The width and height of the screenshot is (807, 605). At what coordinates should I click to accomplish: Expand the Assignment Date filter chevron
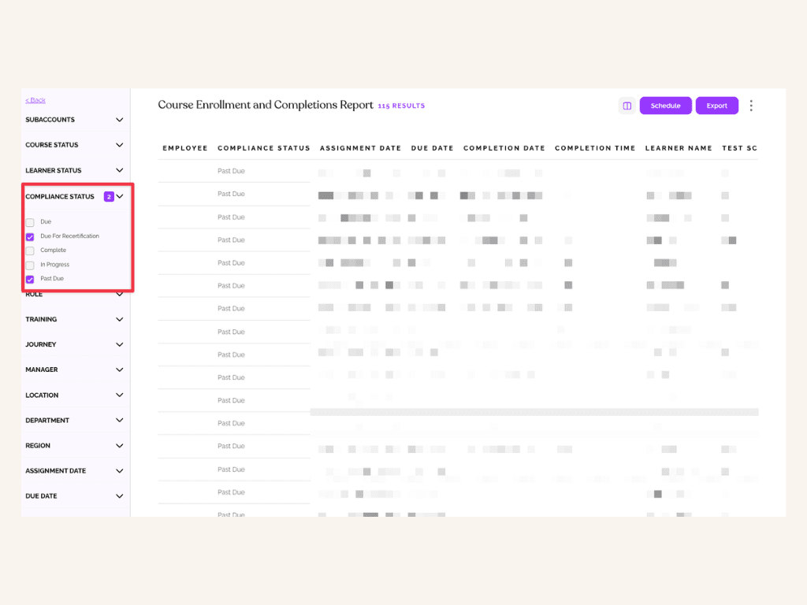tap(120, 471)
